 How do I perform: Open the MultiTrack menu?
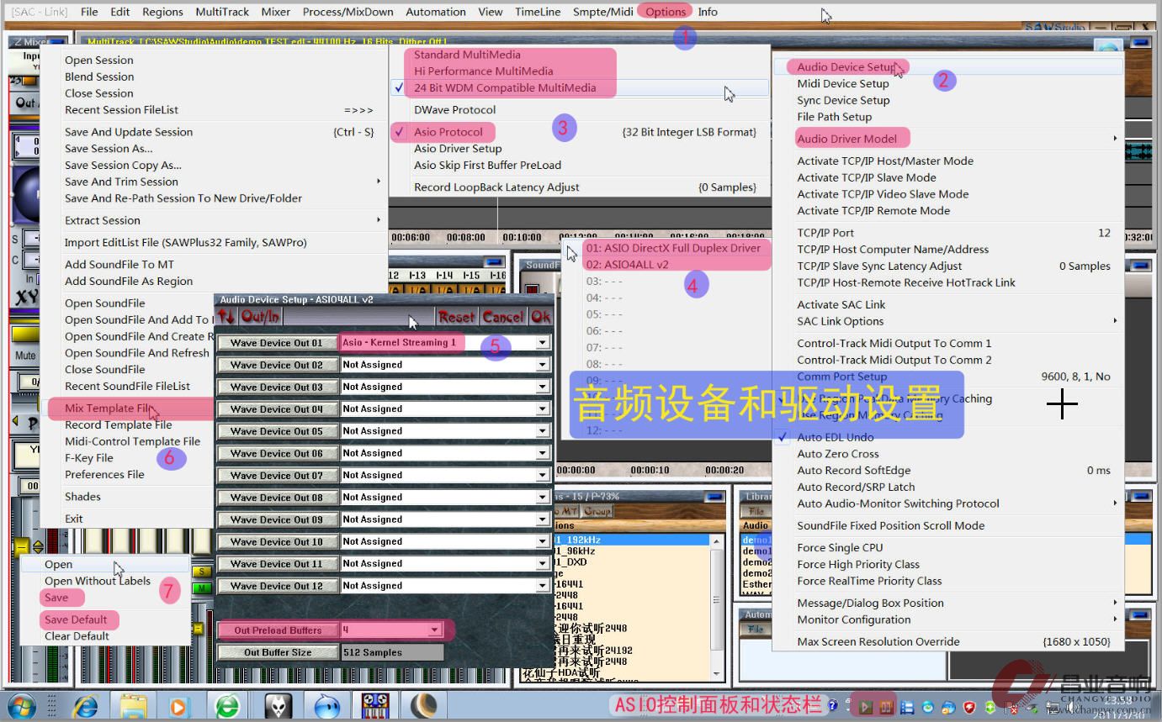(222, 12)
